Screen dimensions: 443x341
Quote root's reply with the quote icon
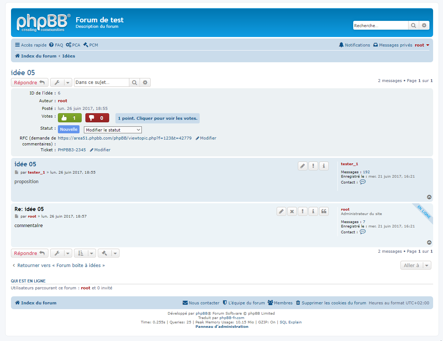pyautogui.click(x=324, y=211)
